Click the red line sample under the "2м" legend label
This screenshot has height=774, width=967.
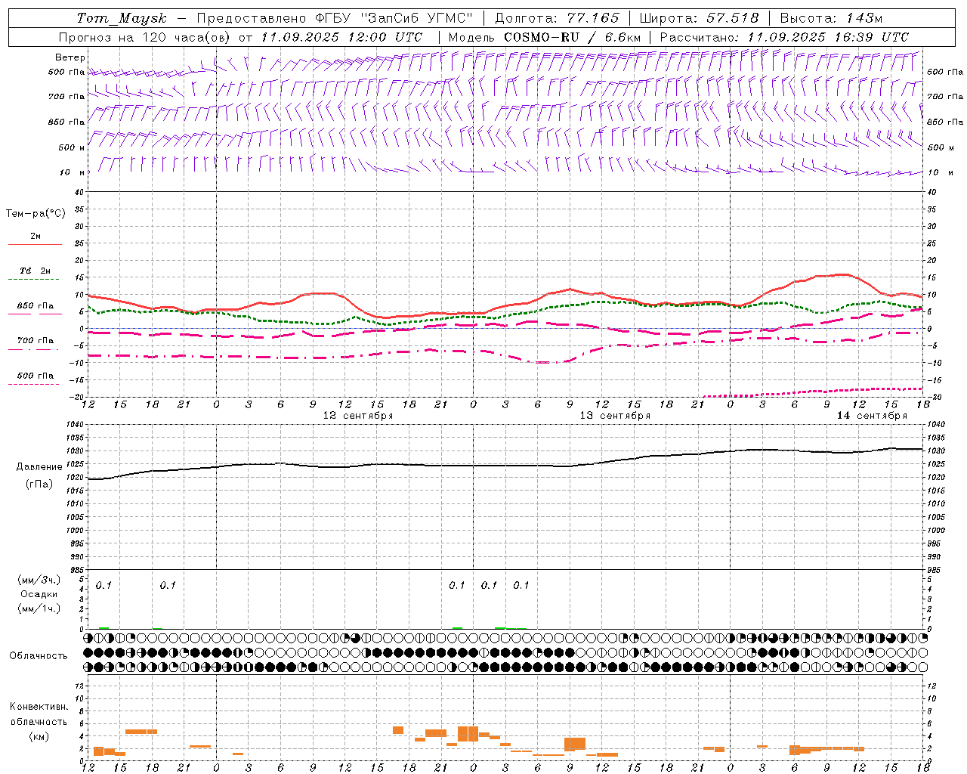pyautogui.click(x=35, y=245)
